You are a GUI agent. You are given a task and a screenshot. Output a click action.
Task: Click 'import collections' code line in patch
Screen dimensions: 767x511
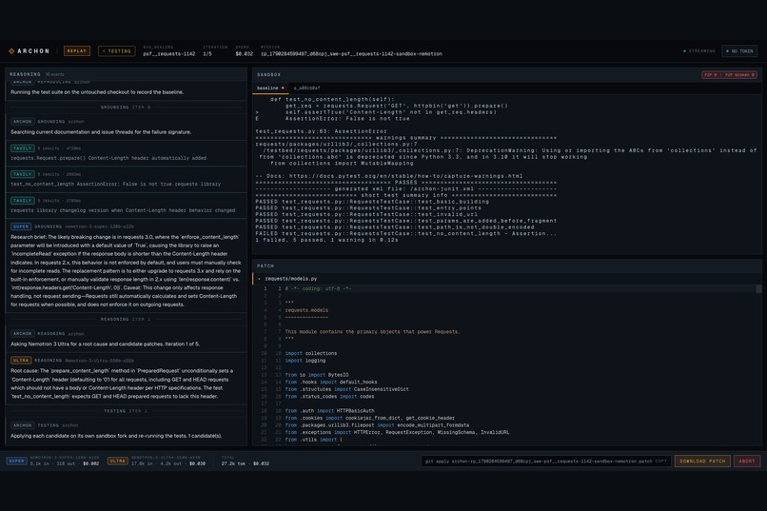point(311,353)
